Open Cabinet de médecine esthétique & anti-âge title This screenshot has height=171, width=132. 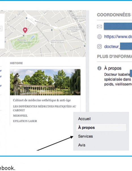(x=42, y=100)
